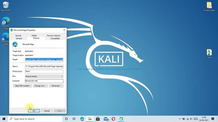Open the Recycle Bin desktop icon
Viewport: 218px width, 122px height.
(5, 6)
